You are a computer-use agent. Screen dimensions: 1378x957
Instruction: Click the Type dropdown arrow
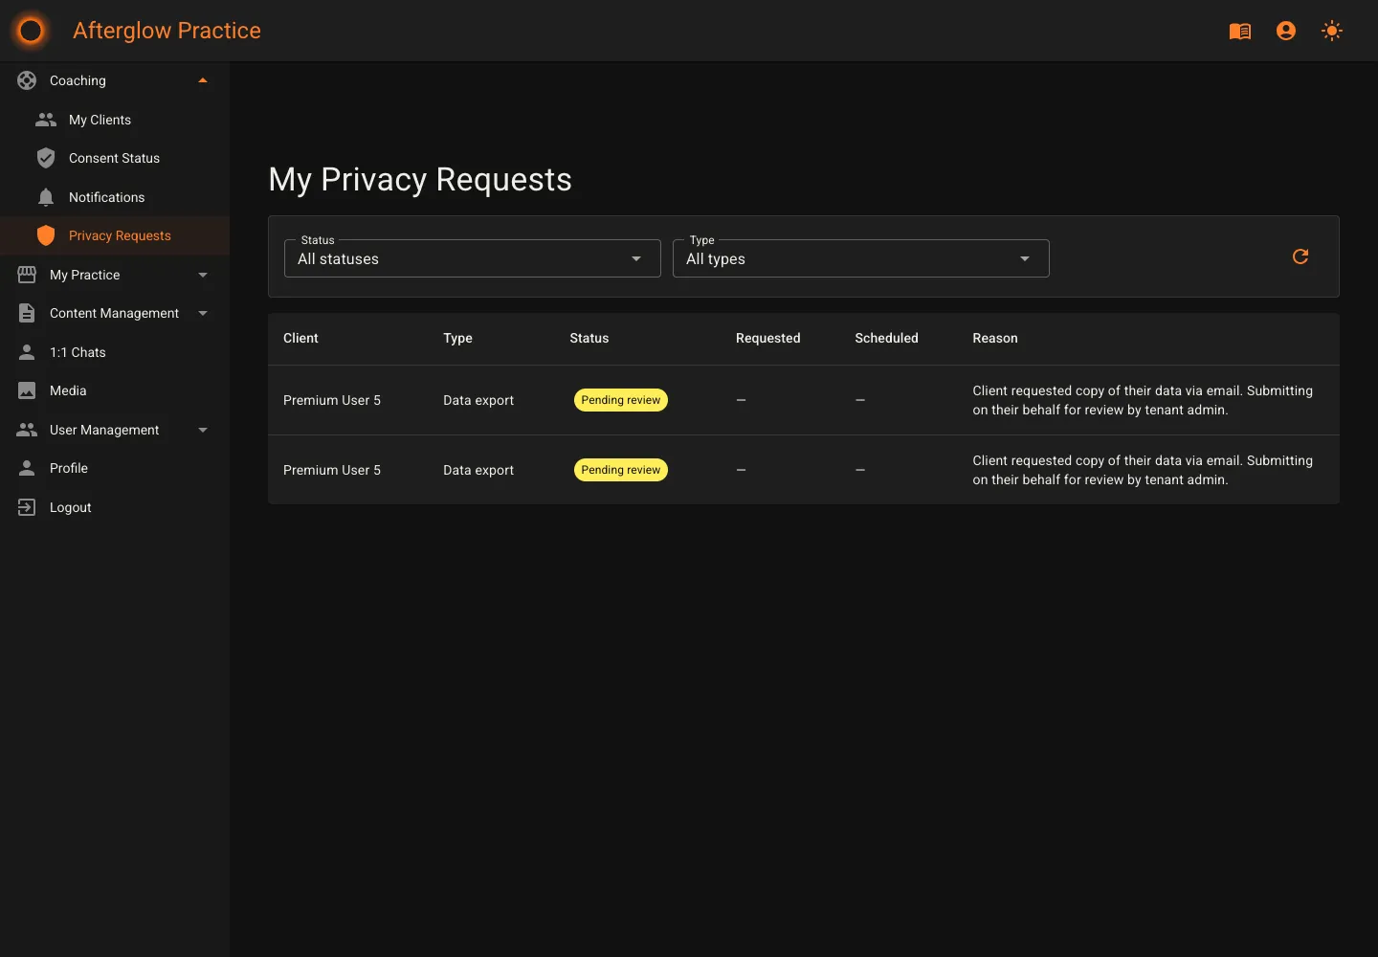pos(1025,258)
